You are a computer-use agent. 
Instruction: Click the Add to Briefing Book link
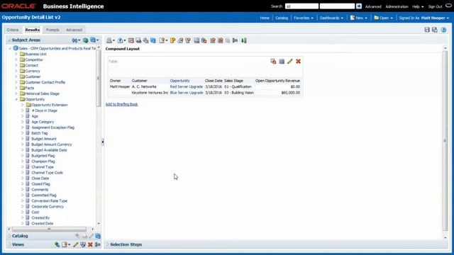[121, 104]
